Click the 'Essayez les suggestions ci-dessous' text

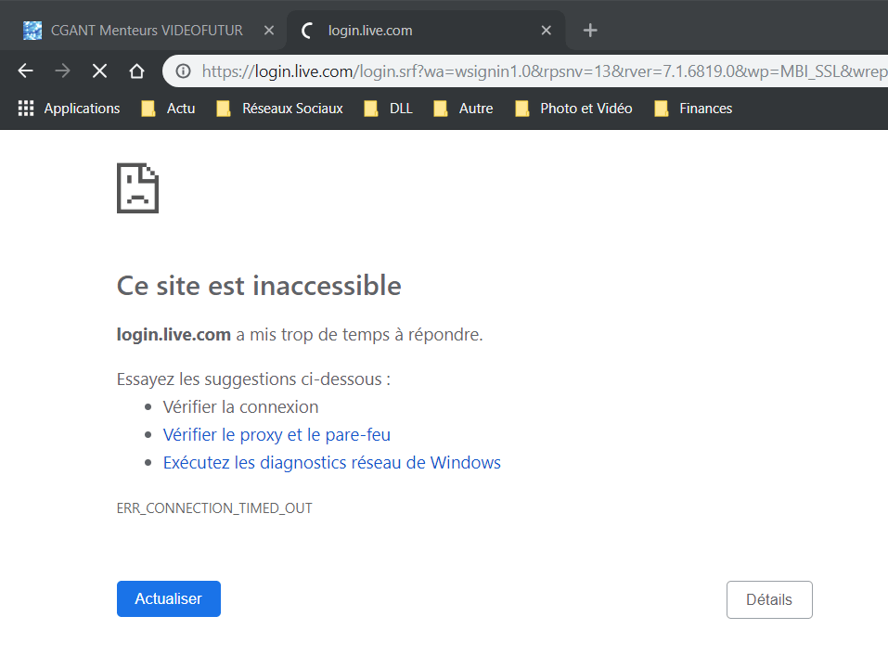click(x=253, y=379)
